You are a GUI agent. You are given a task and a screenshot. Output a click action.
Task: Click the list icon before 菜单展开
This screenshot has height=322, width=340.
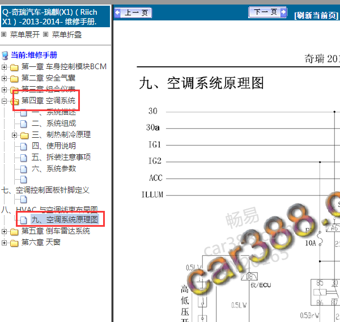(x=4, y=34)
